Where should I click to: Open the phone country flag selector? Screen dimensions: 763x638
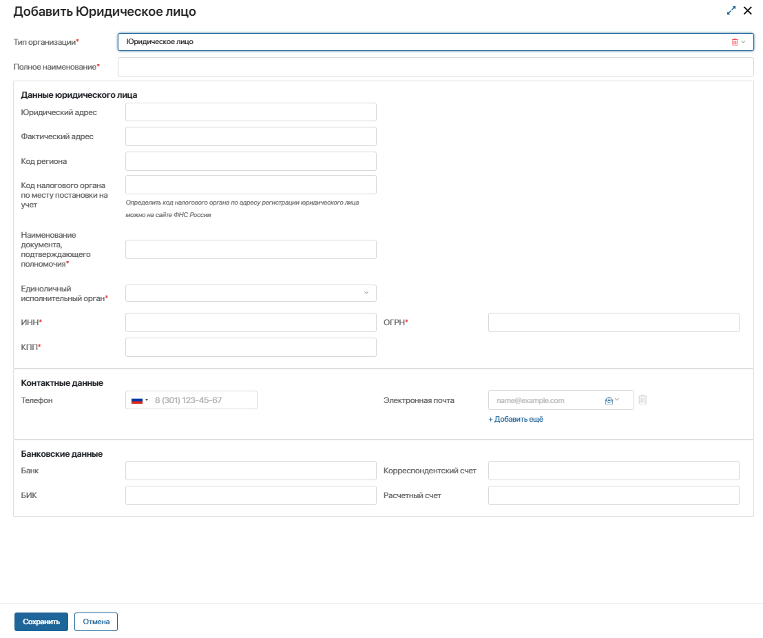click(139, 400)
